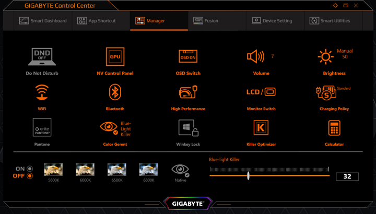The image size is (376, 214).
Task: Open the Pantone x-rite icon
Action: click(x=42, y=127)
